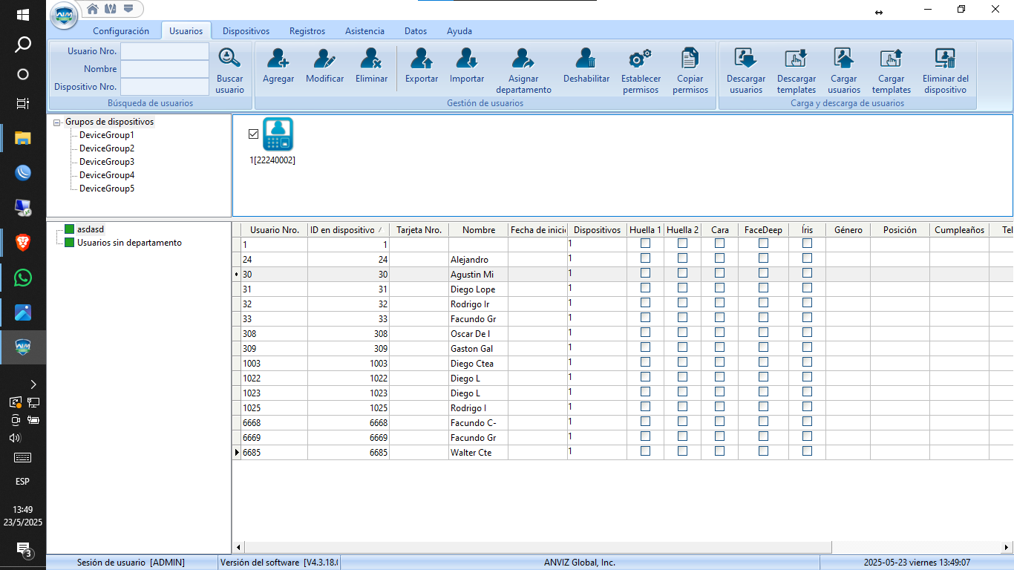Screen dimensions: 1014x570
Task: Open the Configuración tab
Action: click(x=121, y=31)
